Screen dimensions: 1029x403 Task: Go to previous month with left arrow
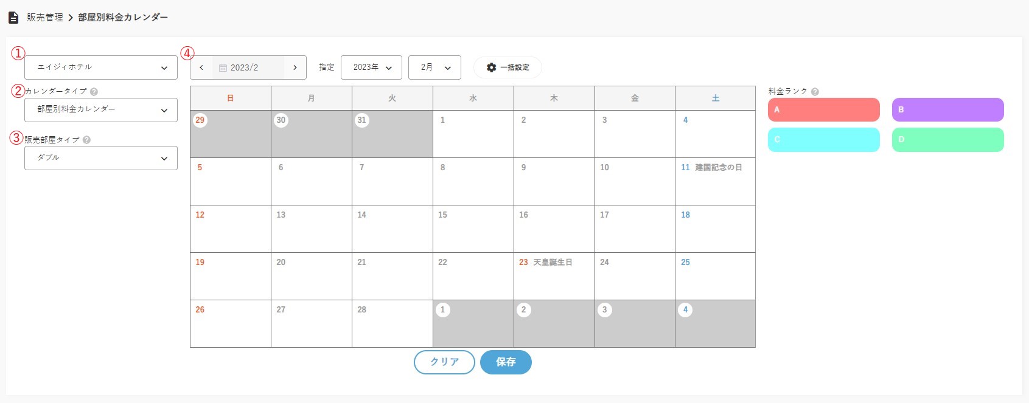(x=201, y=67)
